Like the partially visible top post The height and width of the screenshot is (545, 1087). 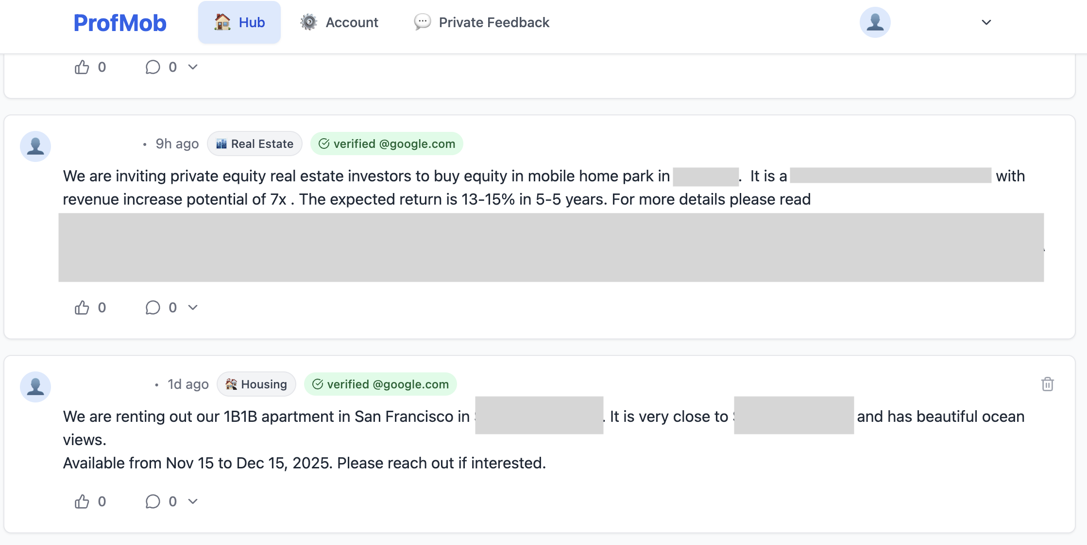(x=82, y=67)
